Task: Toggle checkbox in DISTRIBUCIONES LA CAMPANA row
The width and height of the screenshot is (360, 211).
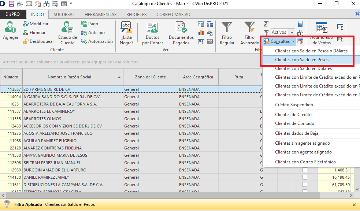Action: [x=305, y=185]
